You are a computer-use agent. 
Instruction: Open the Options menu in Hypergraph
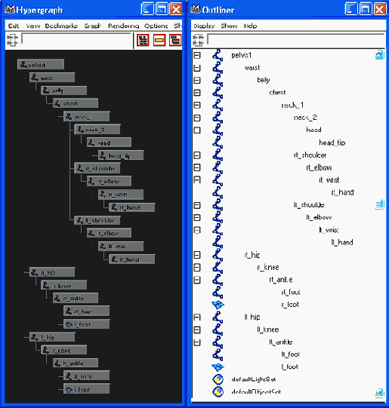(x=156, y=26)
